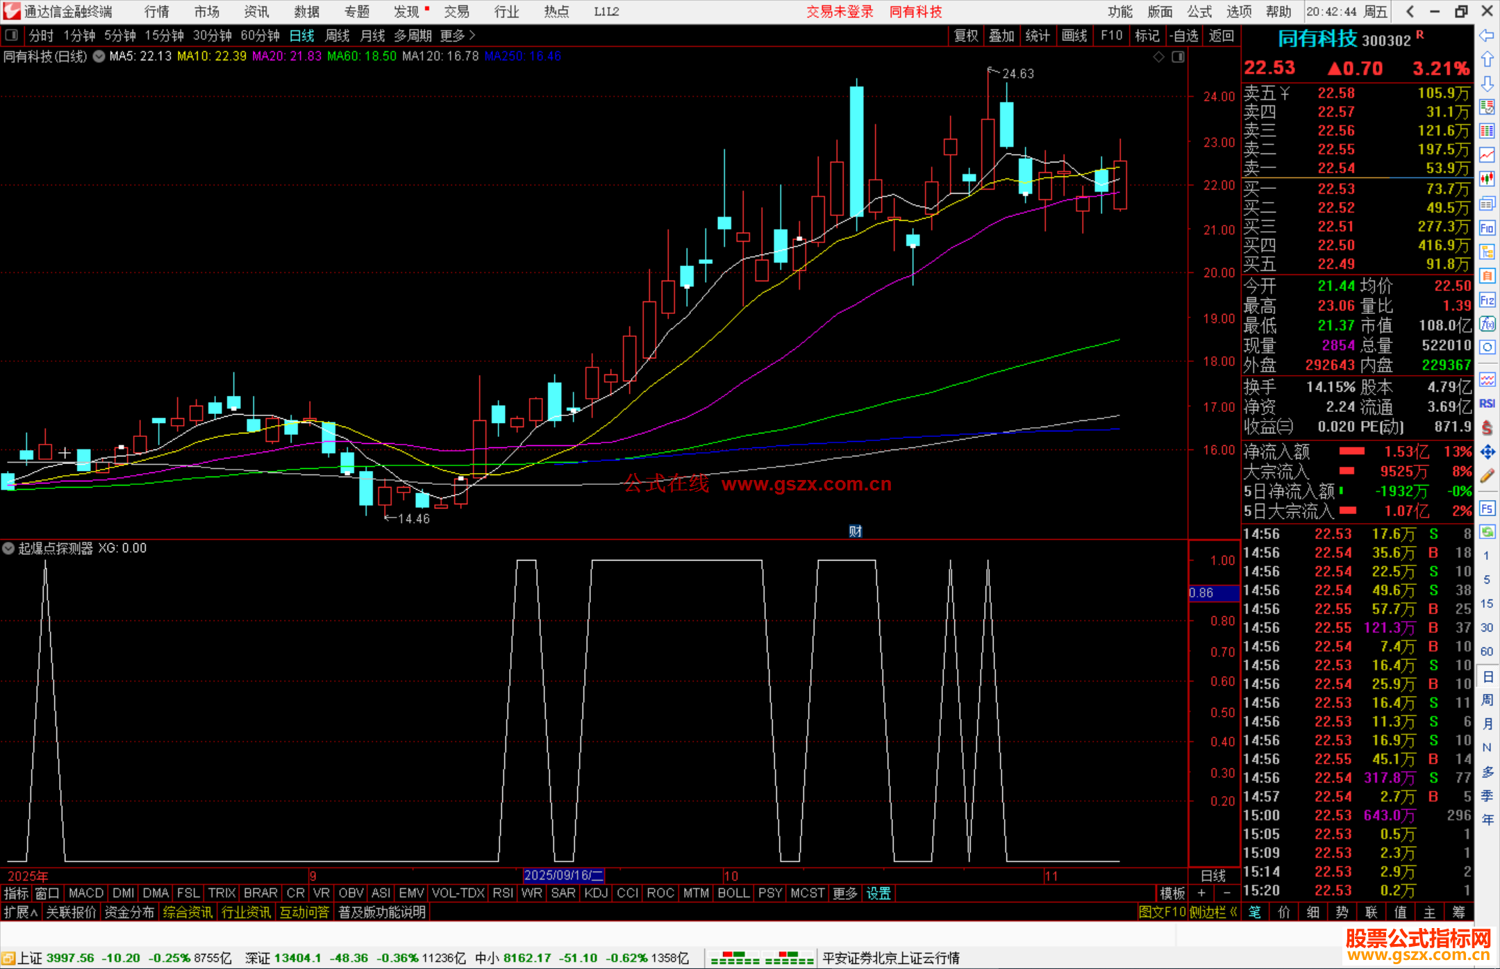Toggle the diamond marker icon above chart
1500x969 pixels.
(1158, 57)
